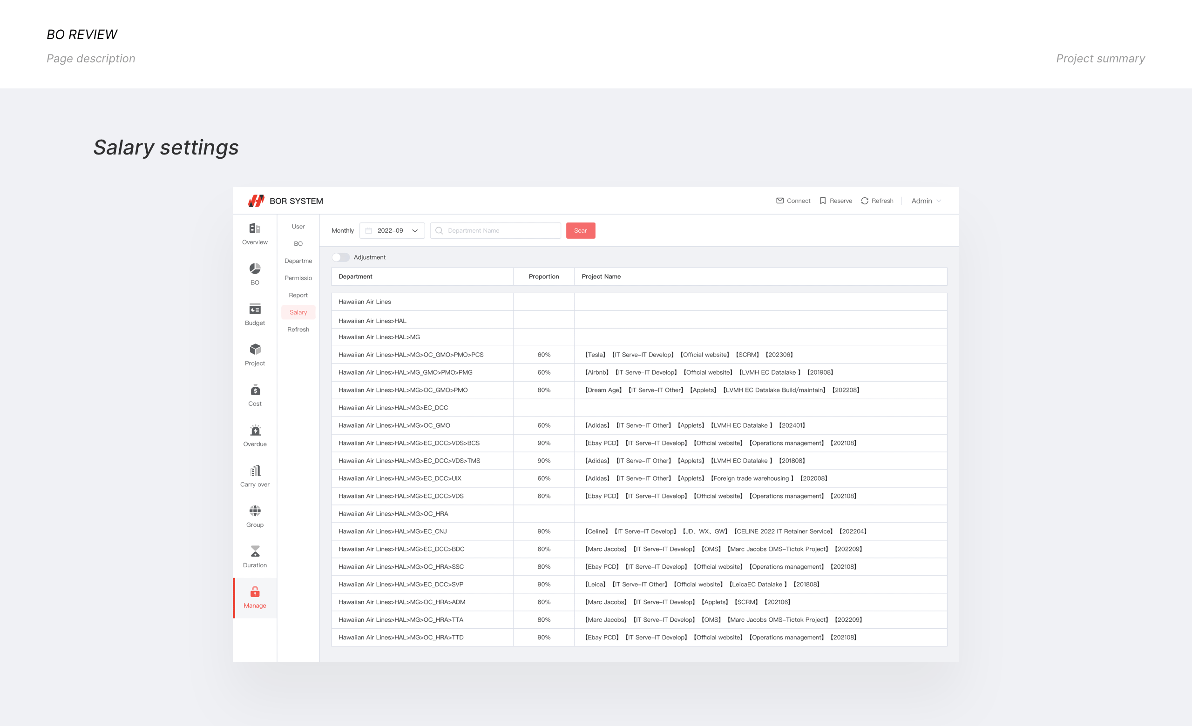Image resolution: width=1192 pixels, height=726 pixels.
Task: Open the Carry over building icon
Action: click(x=255, y=471)
